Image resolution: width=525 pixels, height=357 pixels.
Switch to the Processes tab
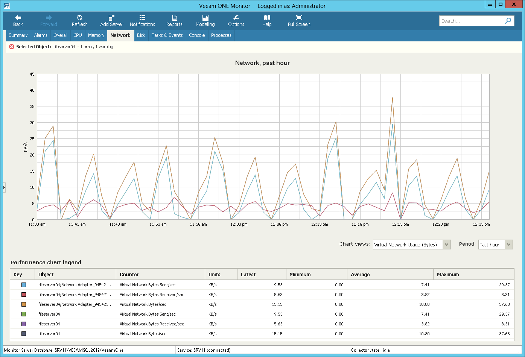click(221, 35)
